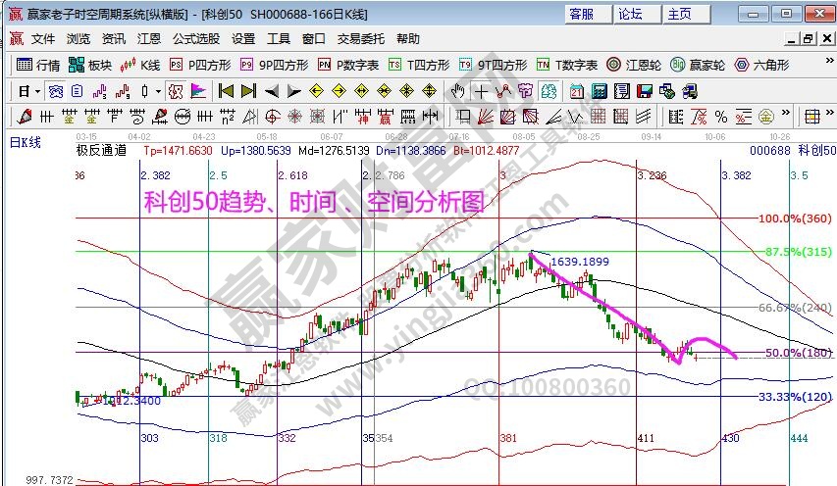Click the pink flag chart icon
The width and height of the screenshot is (837, 486).
(x=198, y=91)
